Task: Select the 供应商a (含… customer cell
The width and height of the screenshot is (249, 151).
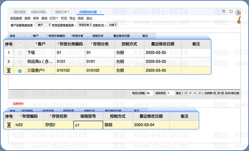Action: point(40,61)
